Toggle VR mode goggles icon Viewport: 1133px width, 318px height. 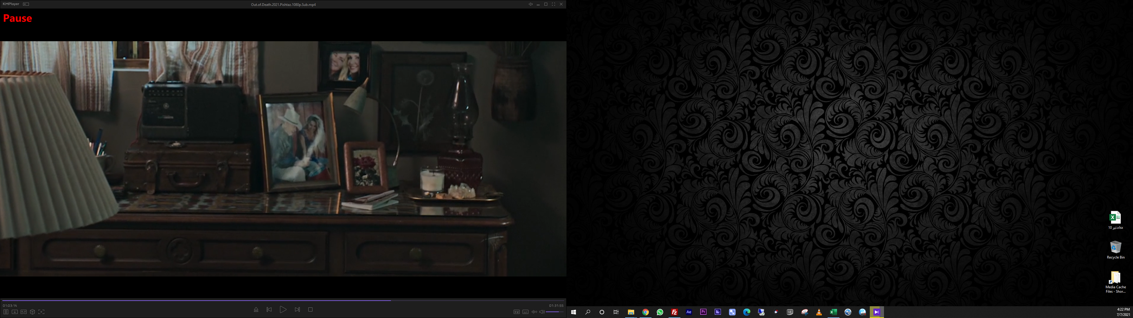23,312
